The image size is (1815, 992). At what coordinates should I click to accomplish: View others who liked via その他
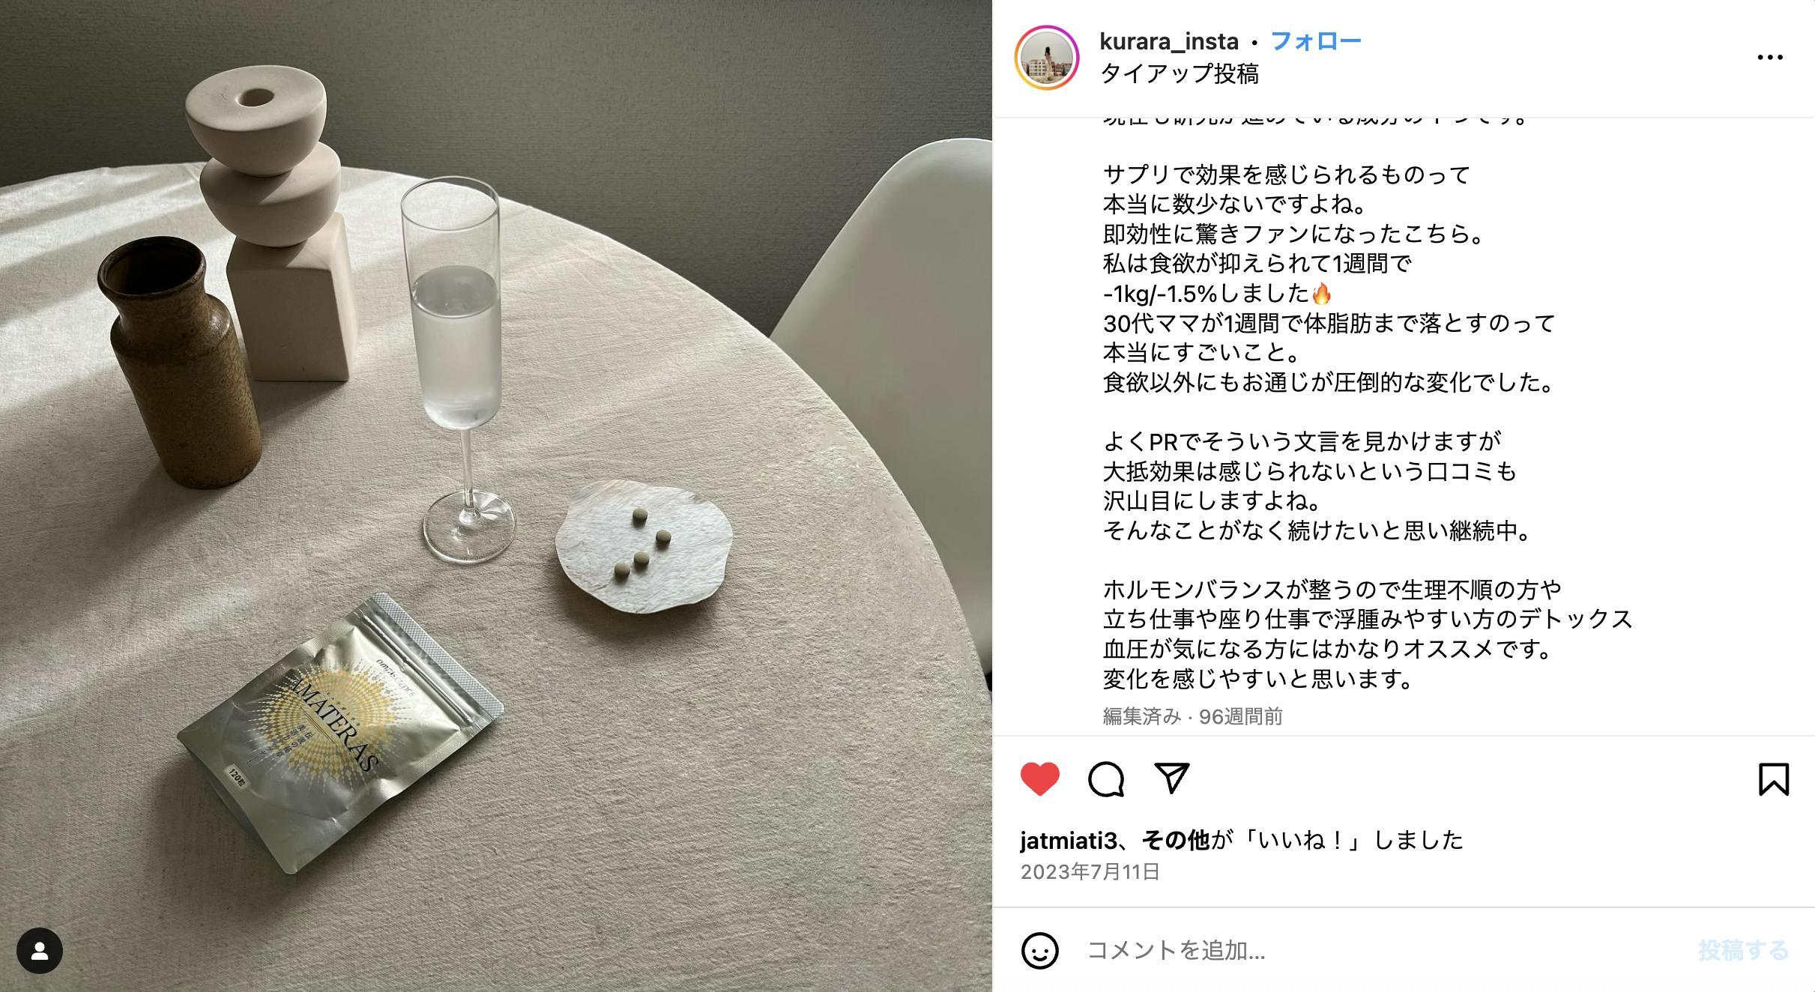[1175, 841]
